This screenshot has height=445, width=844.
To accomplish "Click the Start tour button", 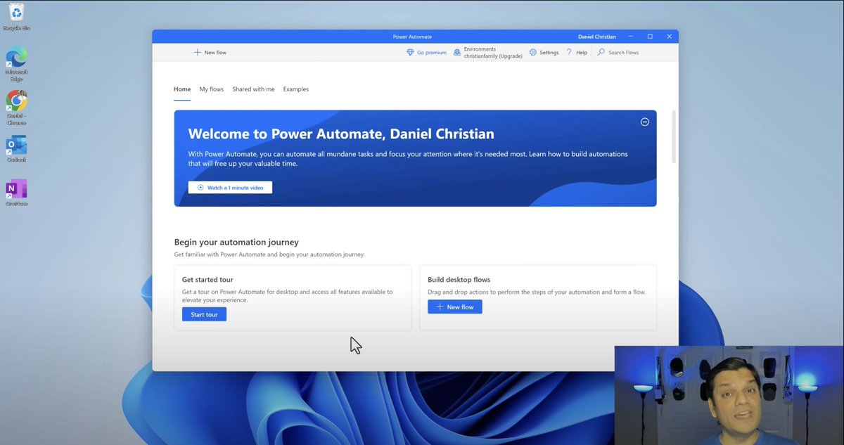I will [204, 314].
